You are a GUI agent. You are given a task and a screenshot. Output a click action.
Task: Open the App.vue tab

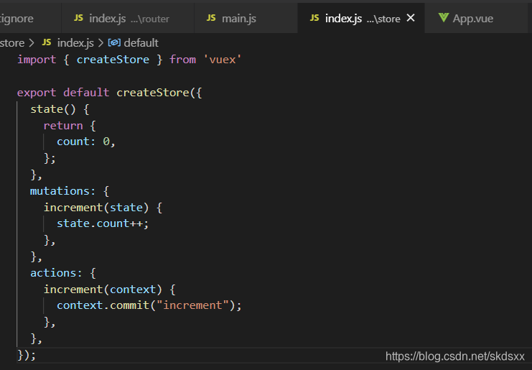coord(476,19)
